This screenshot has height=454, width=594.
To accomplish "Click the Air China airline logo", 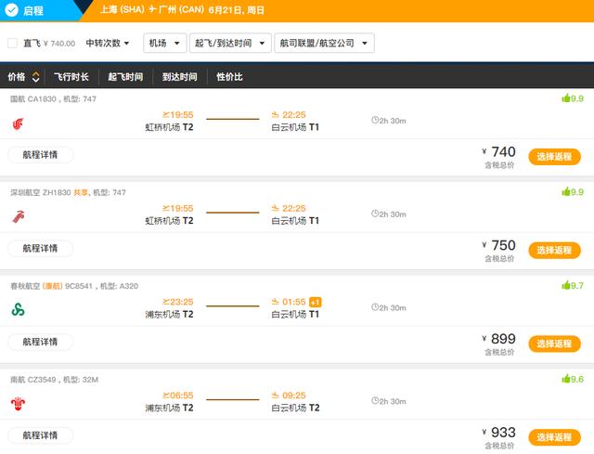I will click(x=18, y=123).
